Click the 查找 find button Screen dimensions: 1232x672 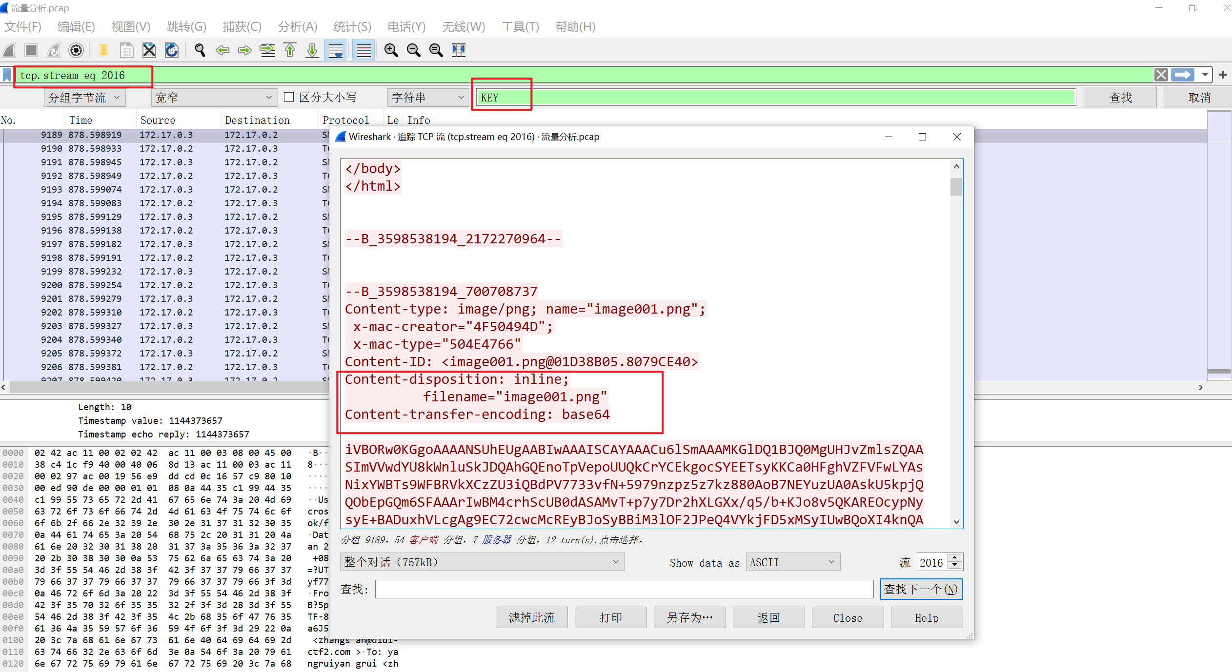pos(1120,98)
